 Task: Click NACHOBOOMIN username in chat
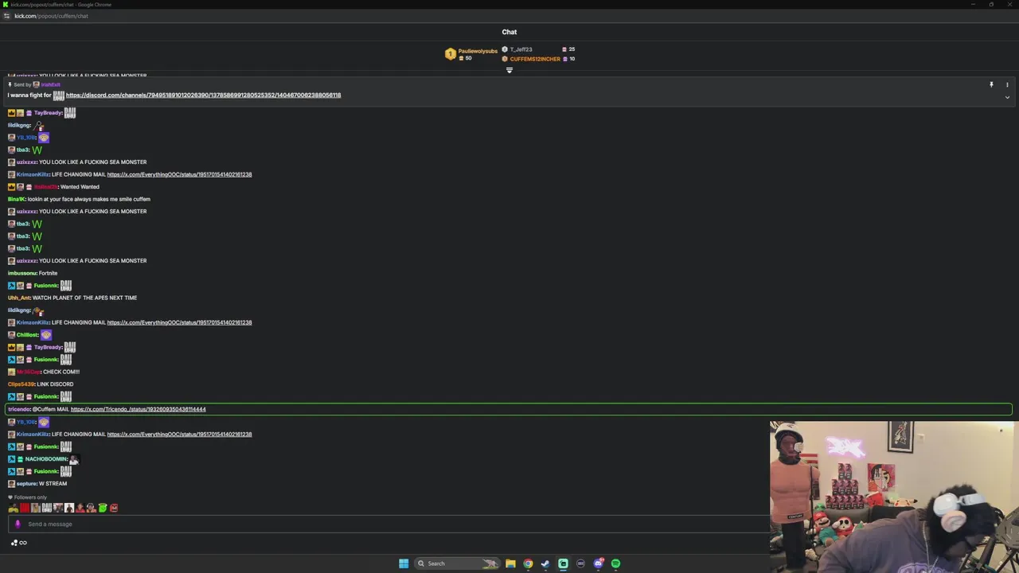pyautogui.click(x=46, y=459)
